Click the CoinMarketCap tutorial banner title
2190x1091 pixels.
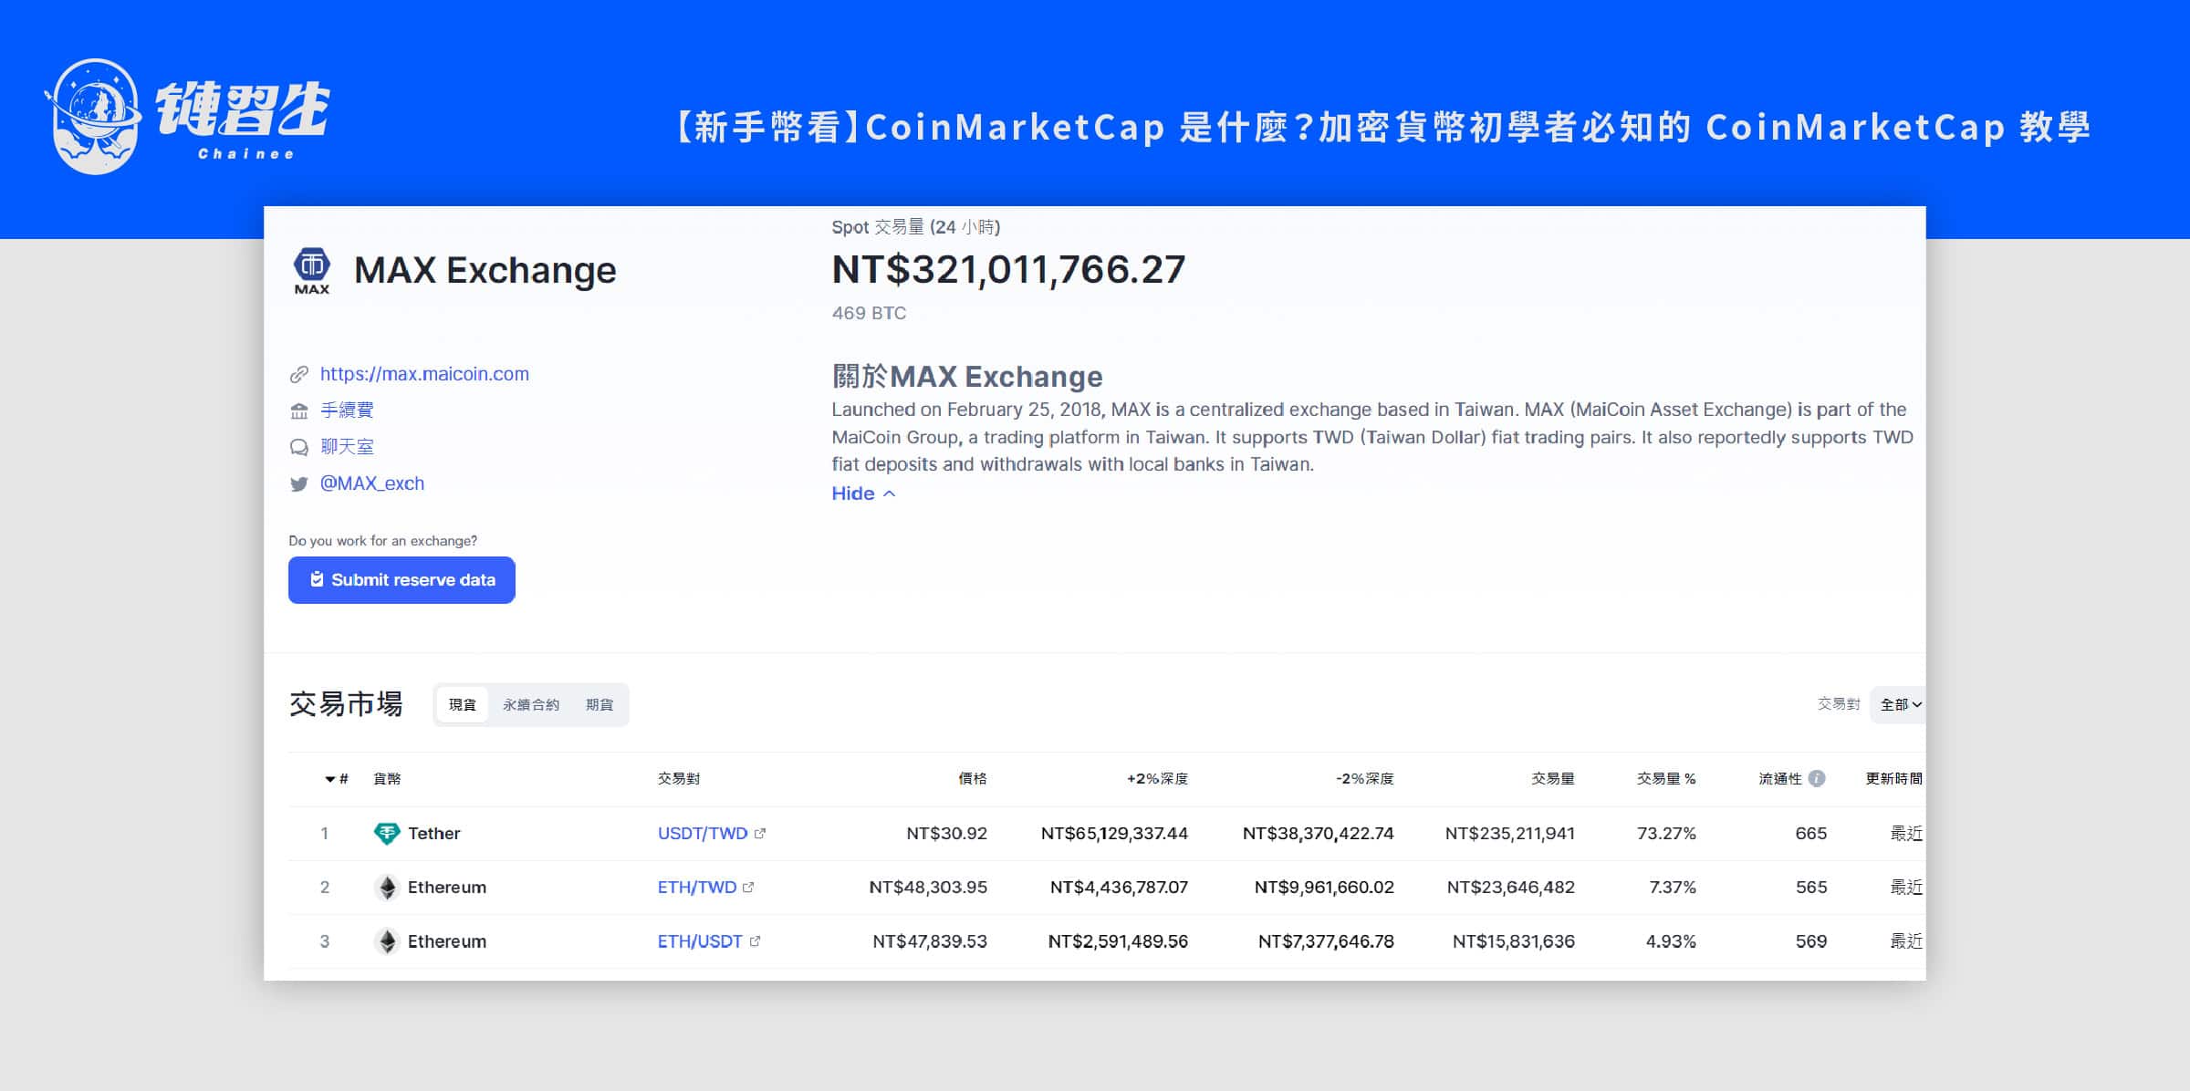[1382, 127]
